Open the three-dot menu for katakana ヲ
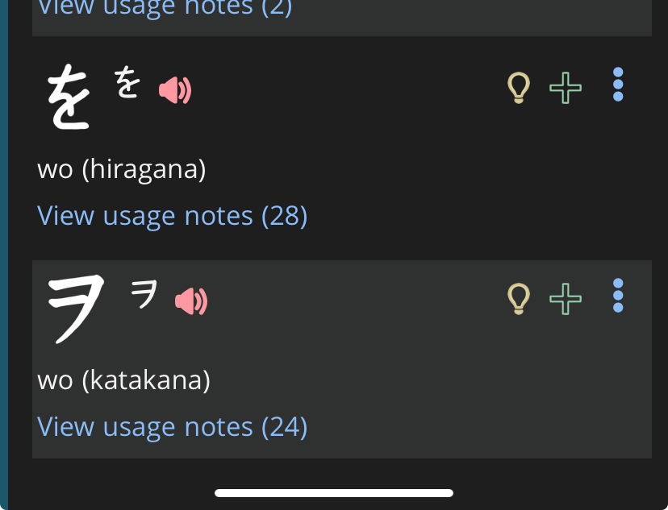The image size is (668, 510). pos(618,296)
